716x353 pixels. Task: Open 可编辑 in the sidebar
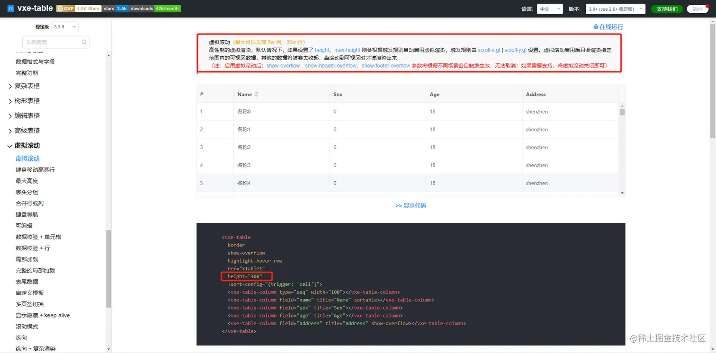pos(24,226)
